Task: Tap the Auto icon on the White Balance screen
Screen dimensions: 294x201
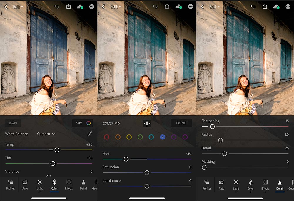Action: tap(25, 184)
